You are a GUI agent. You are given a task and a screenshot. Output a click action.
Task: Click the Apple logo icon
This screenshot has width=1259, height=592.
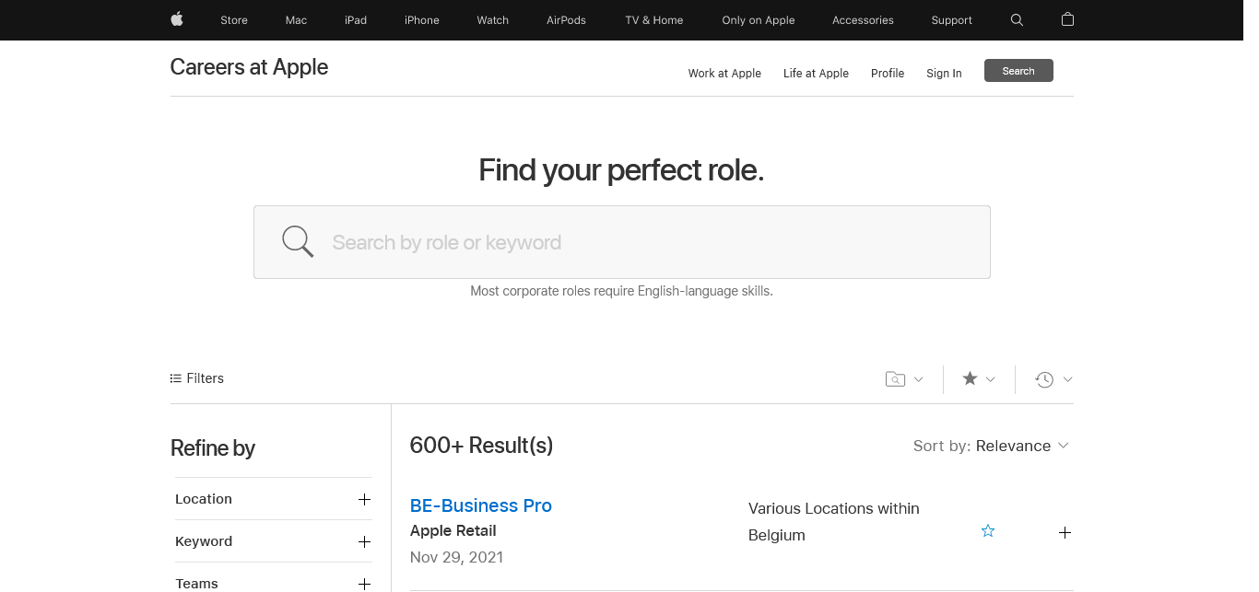pos(176,19)
